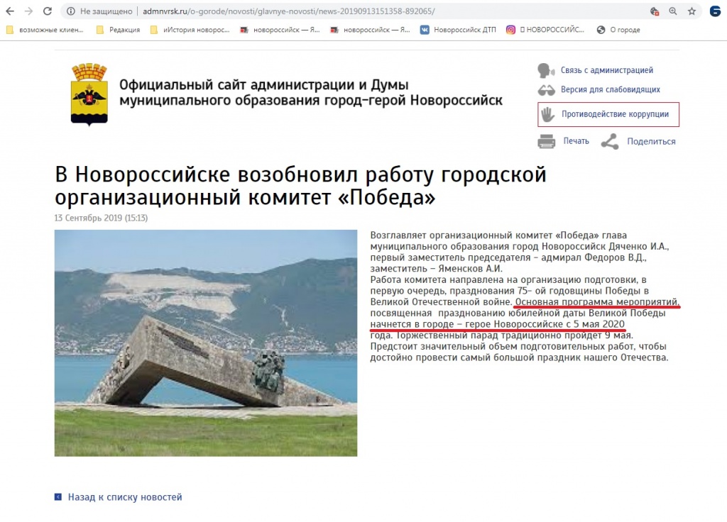This screenshot has width=727, height=522.
Task: Open the возможные клиенты bookmarks folder
Action: coord(50,30)
